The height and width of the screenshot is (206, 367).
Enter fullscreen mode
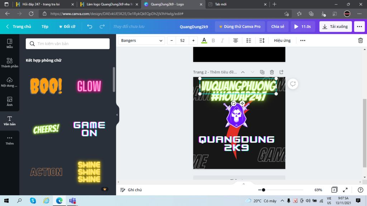[x=345, y=190]
